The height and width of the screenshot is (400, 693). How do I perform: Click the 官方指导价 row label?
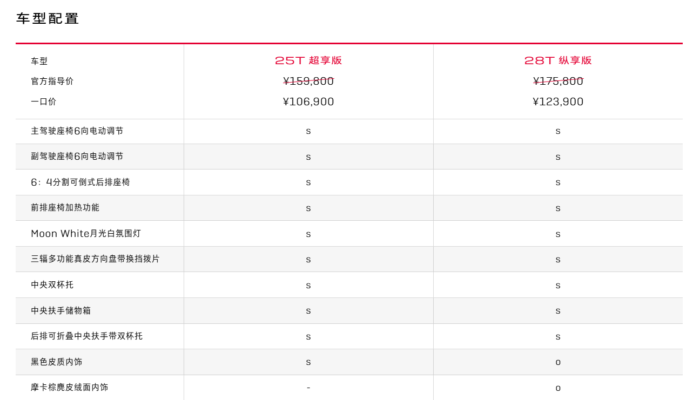tap(52, 81)
